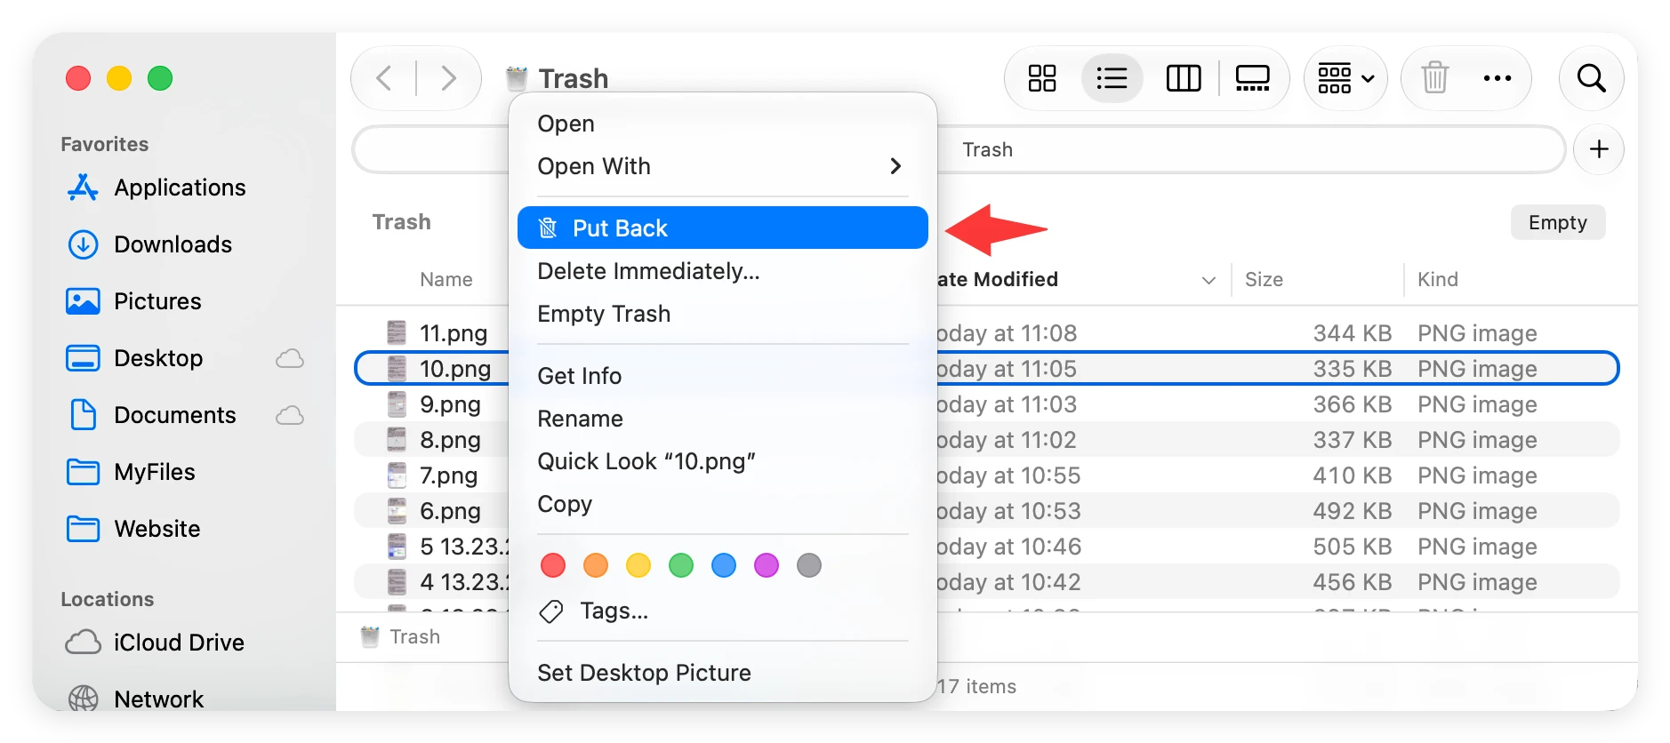
Task: Choose Delete Immediately… option
Action: coord(722,271)
